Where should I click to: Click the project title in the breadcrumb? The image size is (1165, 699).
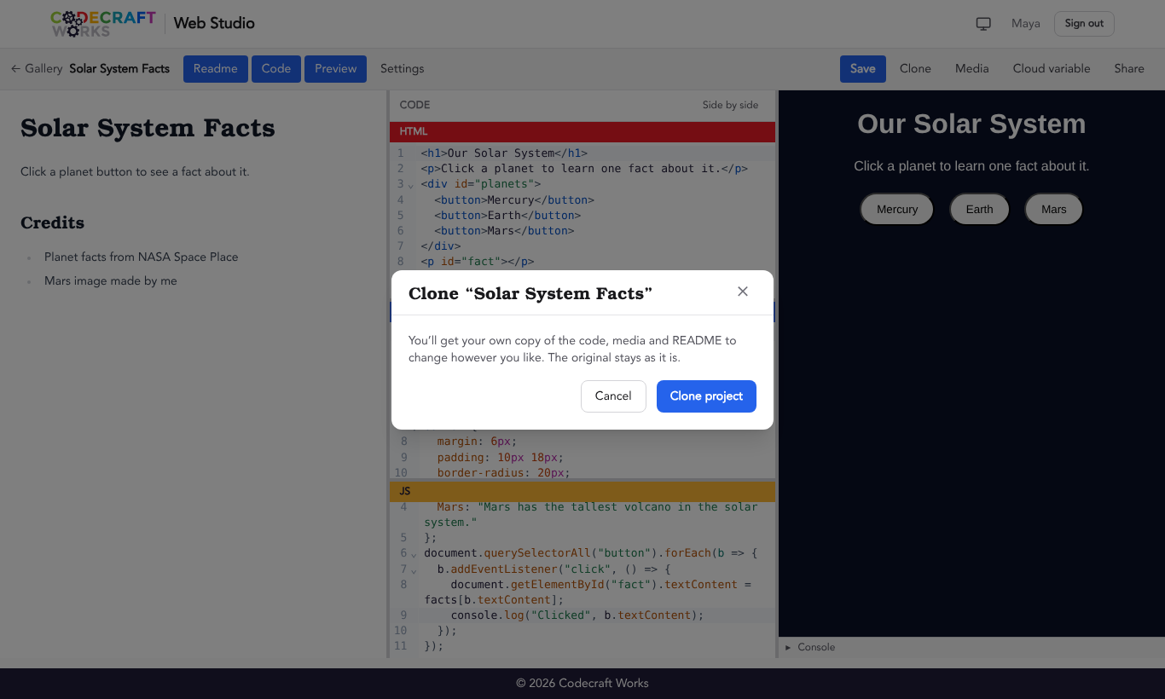click(119, 69)
